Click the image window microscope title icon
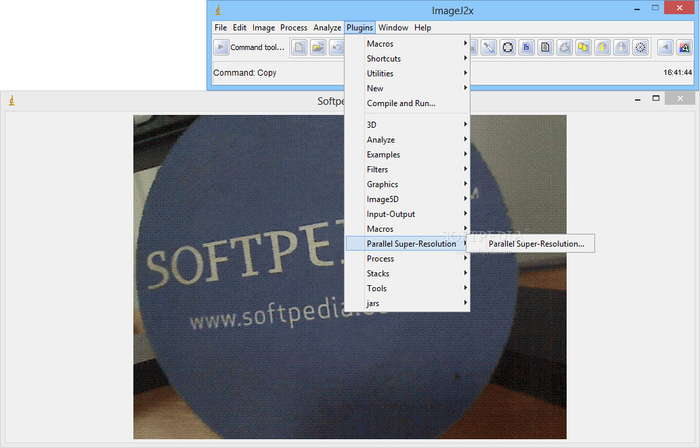The image size is (700, 448). pyautogui.click(x=12, y=100)
